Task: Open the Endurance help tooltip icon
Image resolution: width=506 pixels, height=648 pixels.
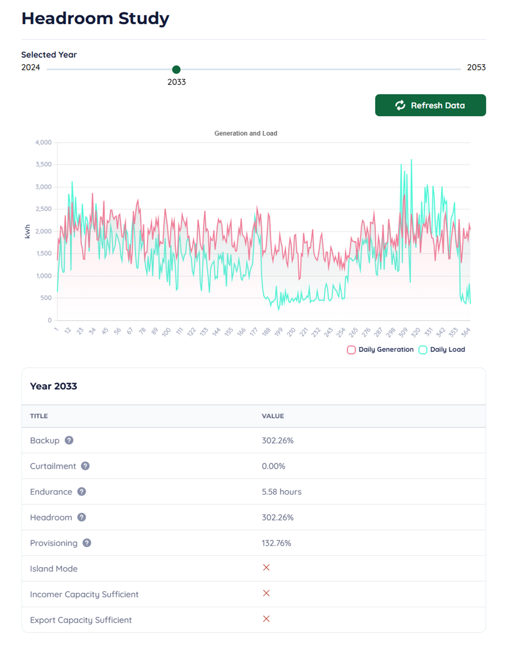Action: point(81,492)
